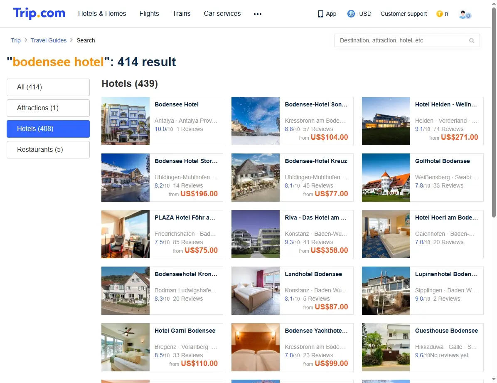Image resolution: width=497 pixels, height=383 pixels.
Task: Open Hotel Hoeri room photo
Action: 386,234
